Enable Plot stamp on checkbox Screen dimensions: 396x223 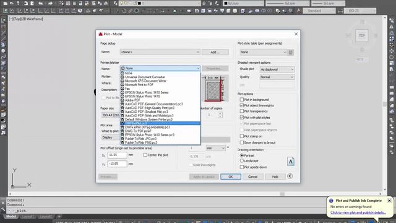coord(242,136)
